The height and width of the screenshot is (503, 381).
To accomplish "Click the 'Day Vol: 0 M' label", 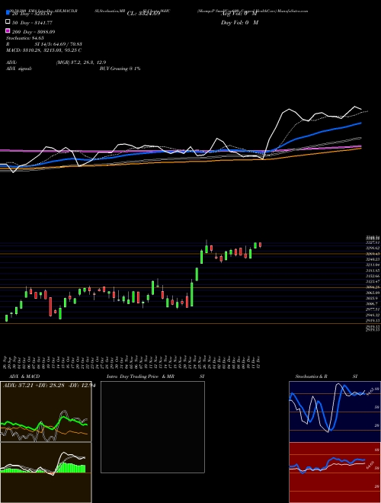I will 239,23.
